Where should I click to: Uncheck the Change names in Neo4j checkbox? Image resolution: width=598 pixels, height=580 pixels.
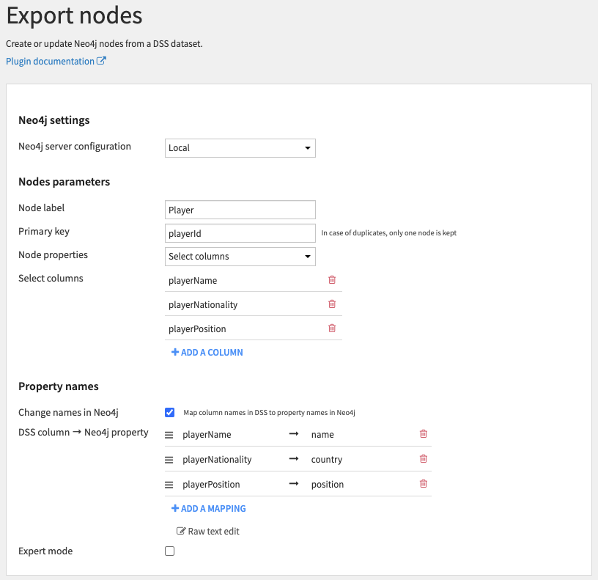pos(170,412)
